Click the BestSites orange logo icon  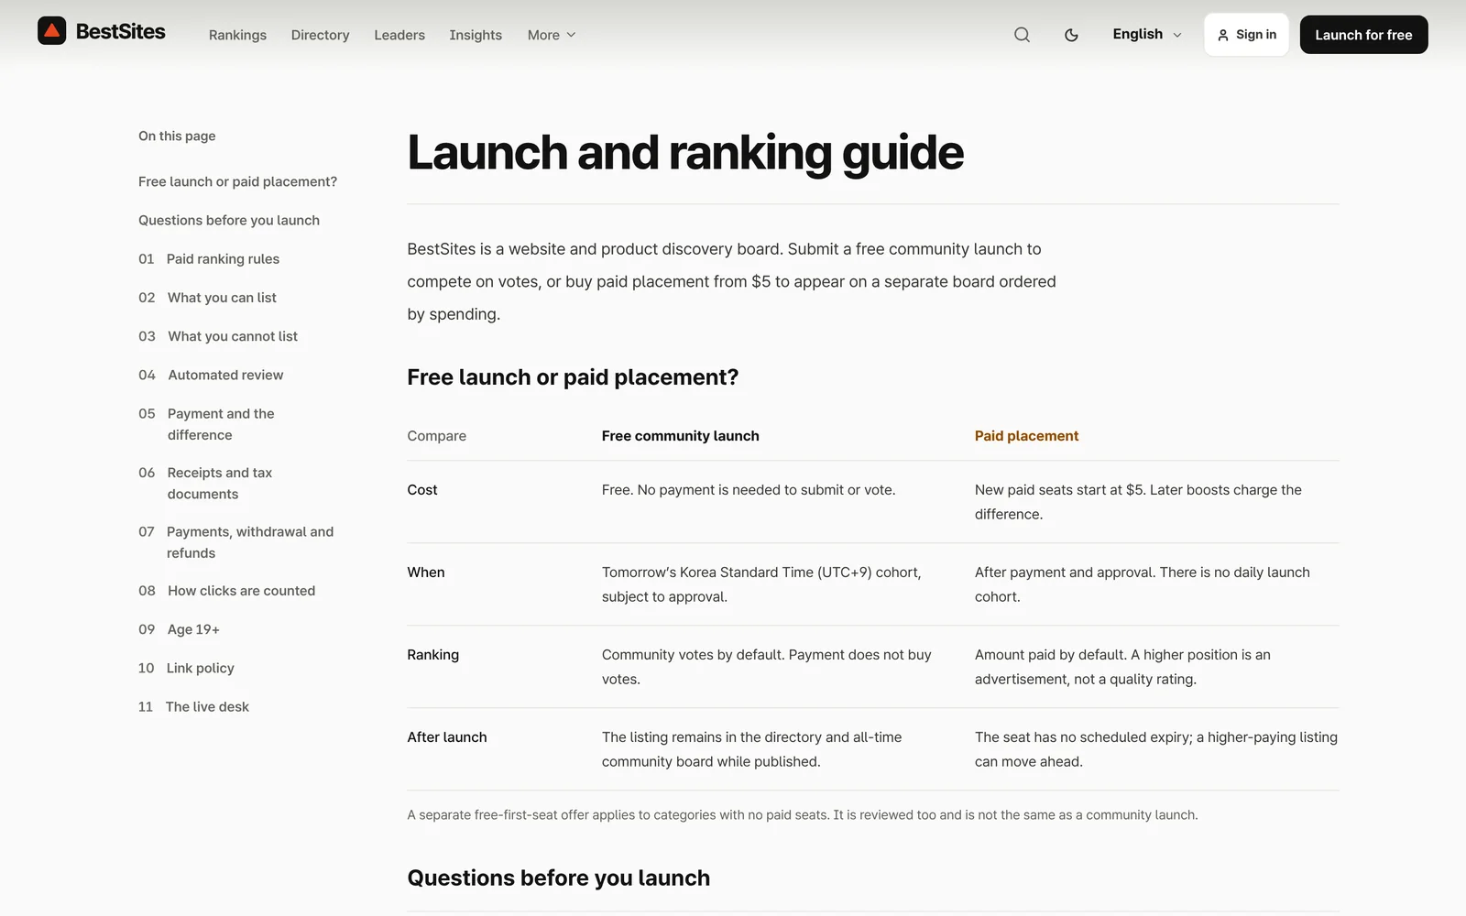coord(51,31)
